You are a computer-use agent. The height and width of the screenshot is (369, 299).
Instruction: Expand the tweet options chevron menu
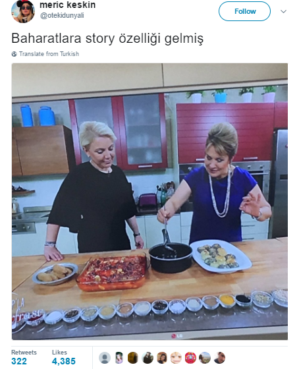[x=283, y=11]
